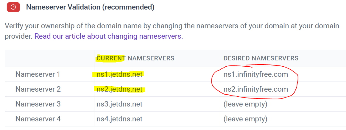Select the Nameserver 1 row label
346x130 pixels.
38,74
